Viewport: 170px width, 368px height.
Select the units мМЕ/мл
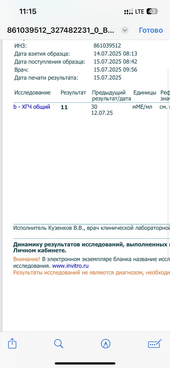pyautogui.click(x=142, y=107)
